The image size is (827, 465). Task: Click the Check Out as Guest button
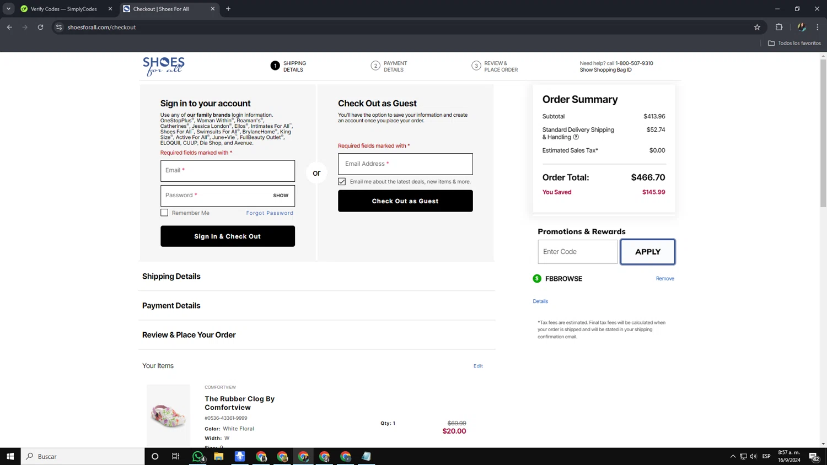[405, 201]
